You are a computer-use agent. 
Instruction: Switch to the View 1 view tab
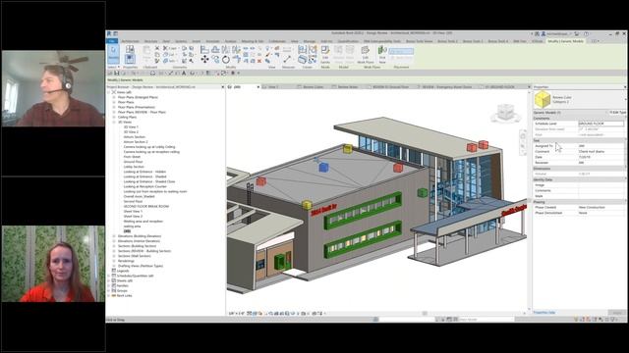coord(273,87)
